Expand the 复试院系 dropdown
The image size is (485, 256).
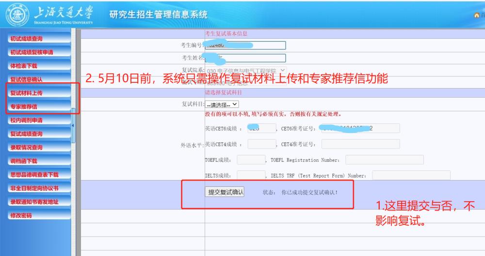click(x=283, y=71)
